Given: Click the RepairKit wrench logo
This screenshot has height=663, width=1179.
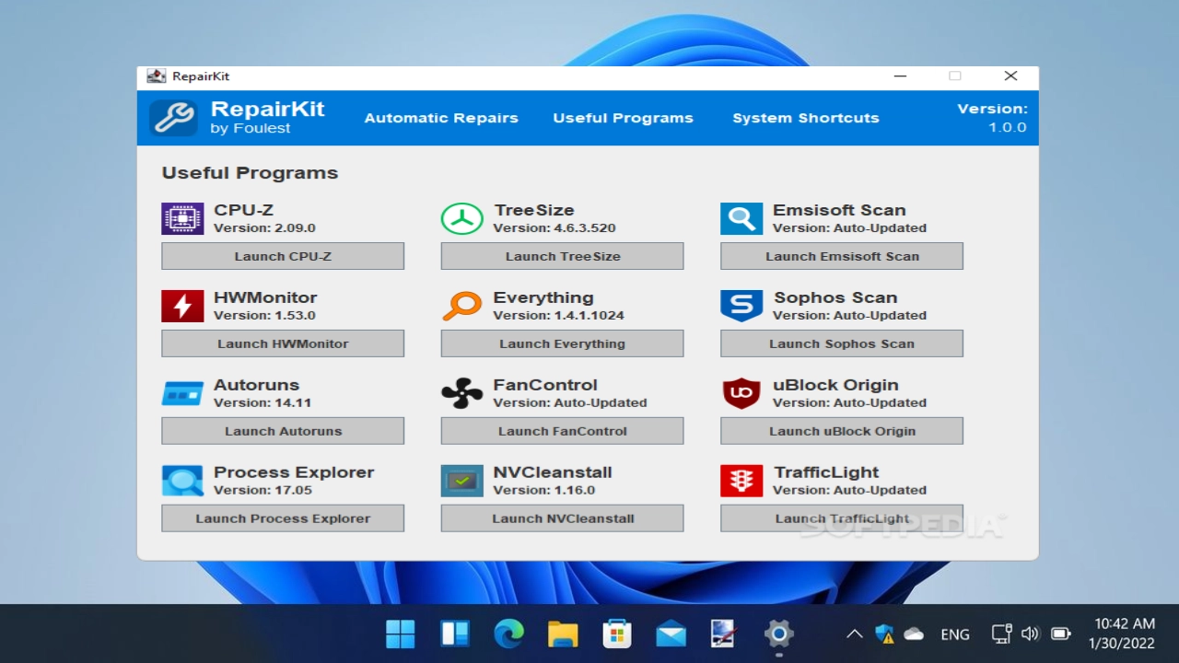Looking at the screenshot, I should [x=173, y=118].
